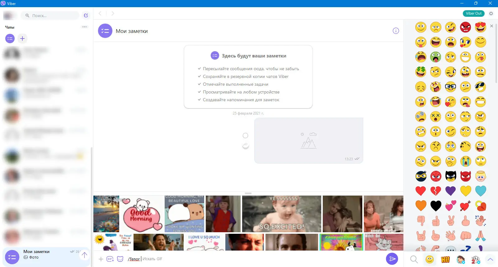
Task: Insert the angry red face emoji
Action: pyautogui.click(x=466, y=27)
